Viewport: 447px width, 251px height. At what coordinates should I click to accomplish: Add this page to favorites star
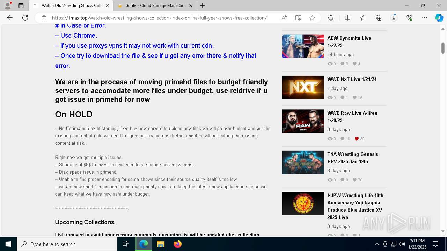312,18
